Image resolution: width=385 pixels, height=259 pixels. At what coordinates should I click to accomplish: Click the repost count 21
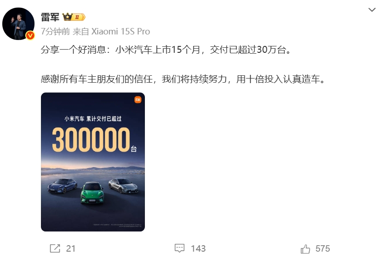click(71, 248)
